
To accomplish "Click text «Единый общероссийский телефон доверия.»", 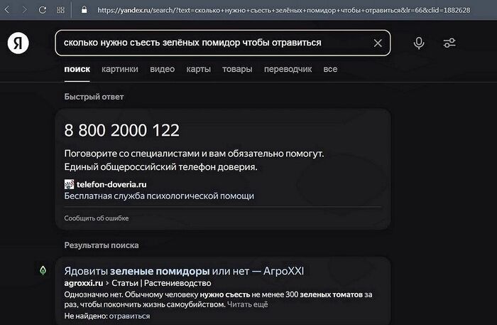I will coord(160,167).
